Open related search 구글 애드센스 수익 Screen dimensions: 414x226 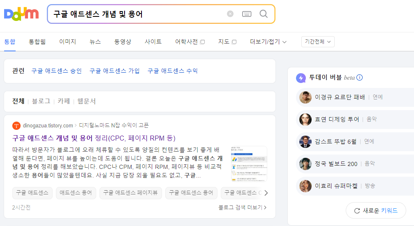click(x=173, y=71)
